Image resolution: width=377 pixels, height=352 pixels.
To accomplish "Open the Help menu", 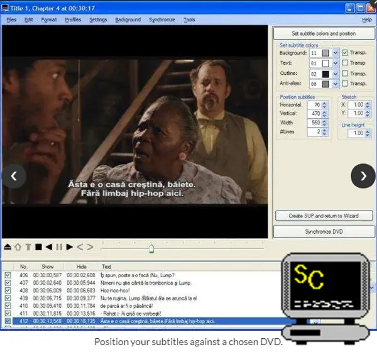I will [367, 19].
